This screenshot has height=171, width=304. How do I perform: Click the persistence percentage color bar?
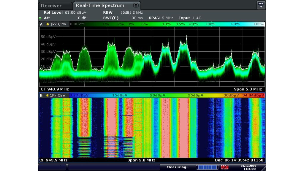coord(167,24)
